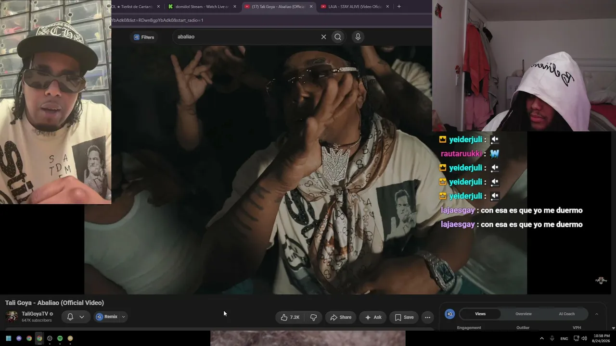Clear the 'abaliao' search text
This screenshot has width=616, height=346.
(323, 37)
